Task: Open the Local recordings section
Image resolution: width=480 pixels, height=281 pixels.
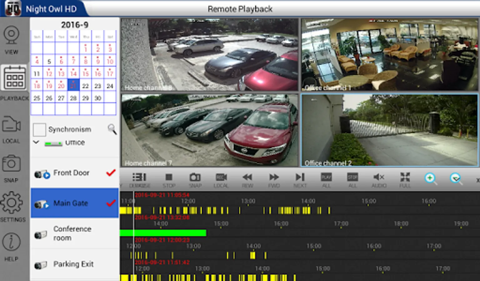Action: point(12,130)
